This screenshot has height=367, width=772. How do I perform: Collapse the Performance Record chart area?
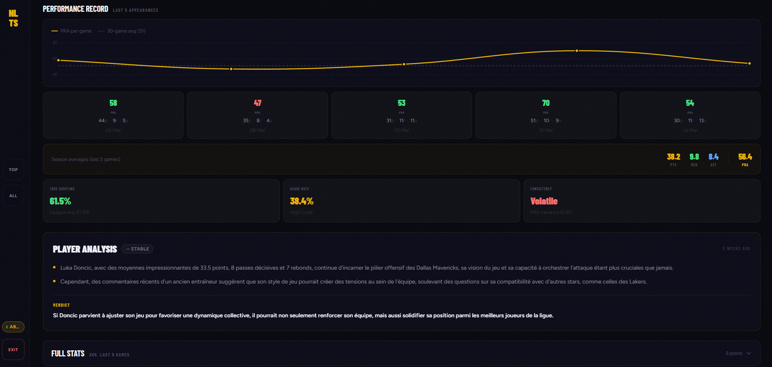pyautogui.click(x=75, y=9)
